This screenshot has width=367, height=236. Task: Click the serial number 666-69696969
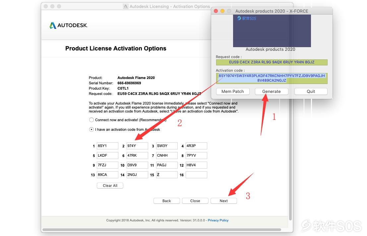click(x=129, y=83)
